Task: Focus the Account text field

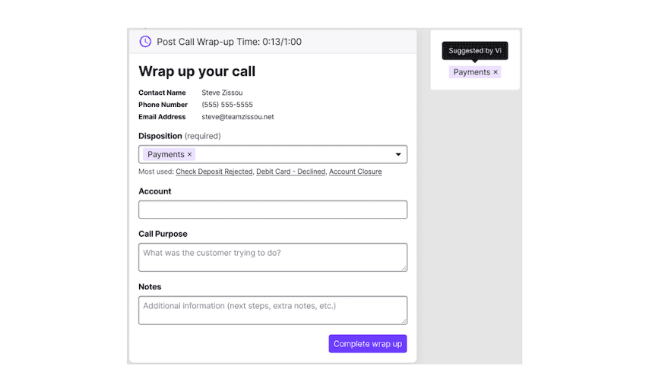Action: click(x=273, y=210)
